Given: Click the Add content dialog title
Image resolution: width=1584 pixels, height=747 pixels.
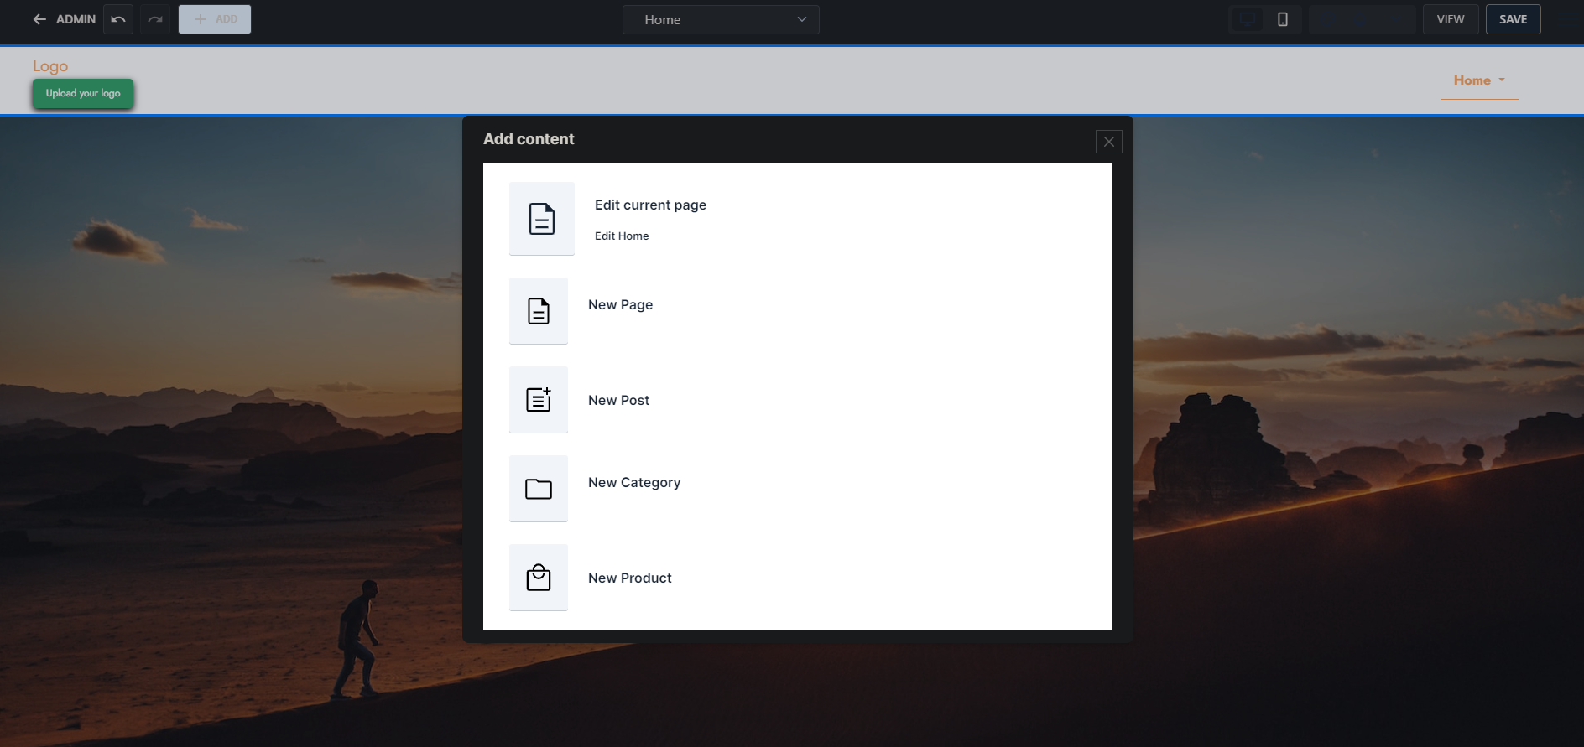Looking at the screenshot, I should point(529,139).
